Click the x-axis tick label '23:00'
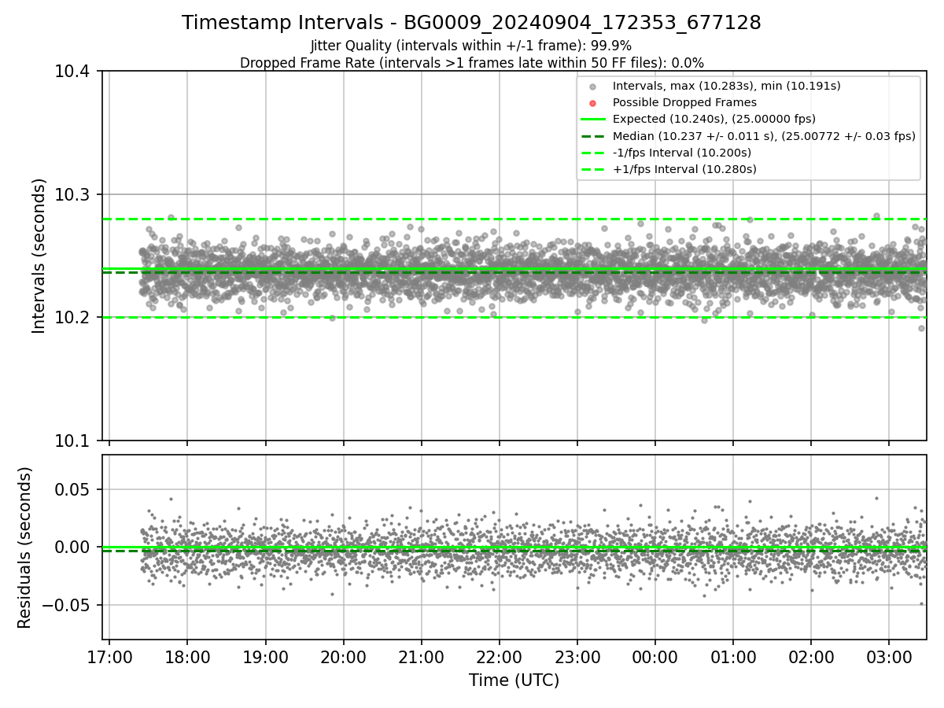Image resolution: width=944 pixels, height=708 pixels. coord(577,656)
